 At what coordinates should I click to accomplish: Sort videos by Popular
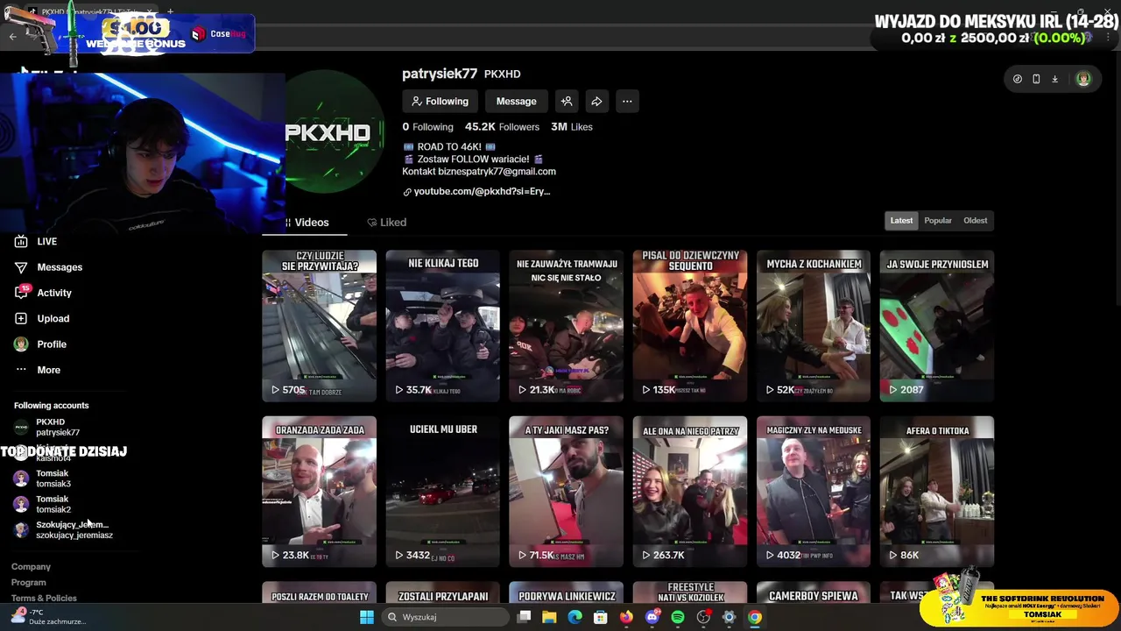point(938,221)
